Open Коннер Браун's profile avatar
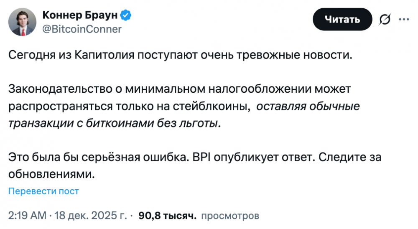Viewport: 418px width, 229px height. tap(23, 23)
